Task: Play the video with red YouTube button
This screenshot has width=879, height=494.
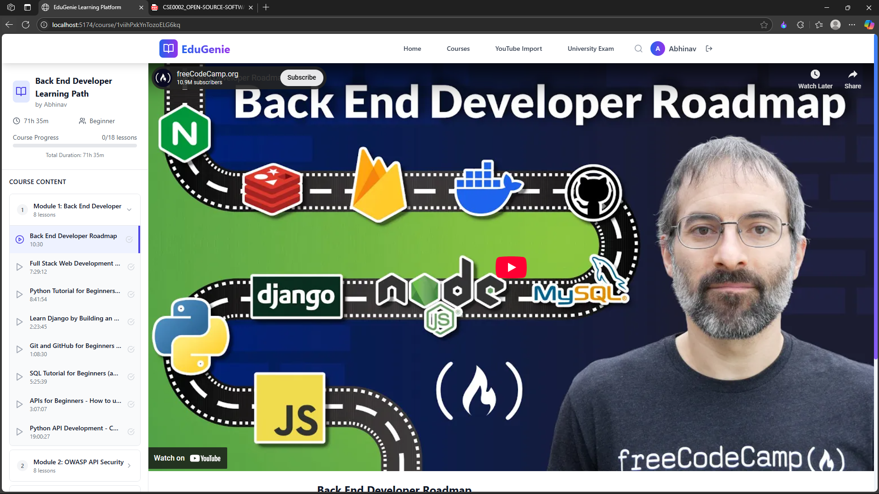Action: click(511, 267)
